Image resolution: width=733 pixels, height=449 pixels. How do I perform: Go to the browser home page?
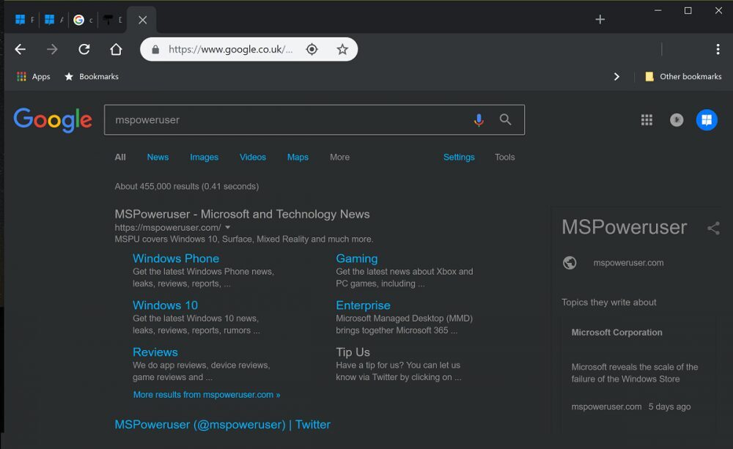click(116, 49)
